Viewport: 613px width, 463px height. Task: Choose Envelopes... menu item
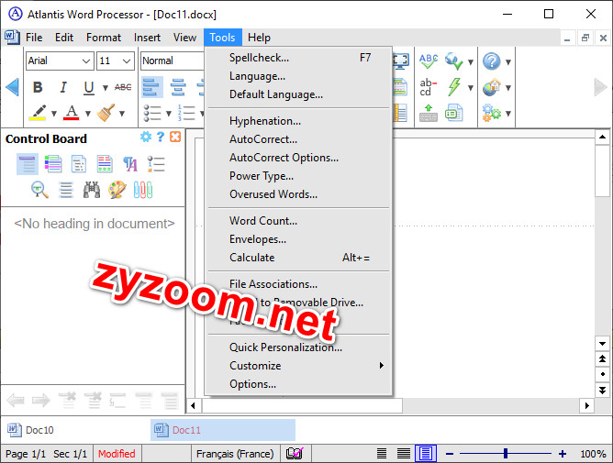coord(298,239)
